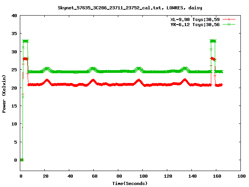Click the red XL legend line sample
This screenshot has height=187, width=249.
[229, 19]
